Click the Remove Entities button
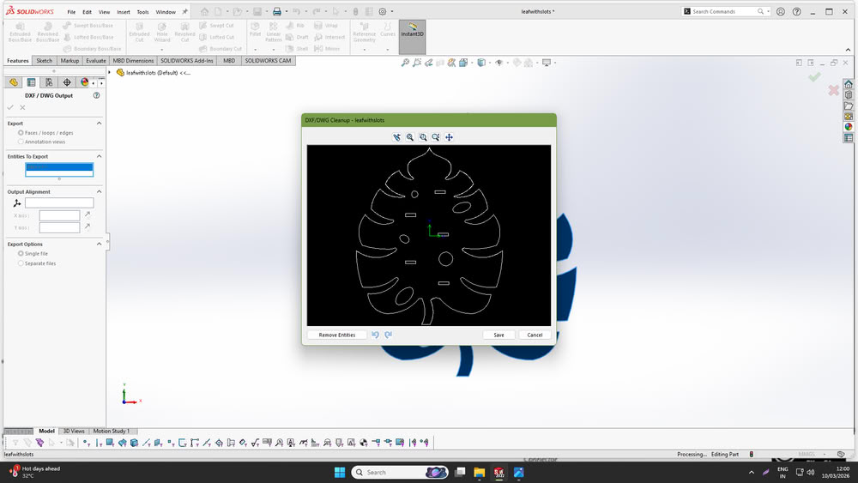Image resolution: width=858 pixels, height=483 pixels. [337, 335]
